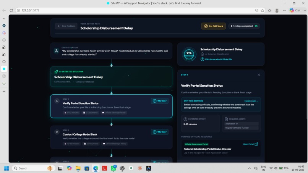Image resolution: width=308 pixels, height=173 pixels.
Task: Focus the address bar with 127.0.0.1:5173
Action: 136,10
